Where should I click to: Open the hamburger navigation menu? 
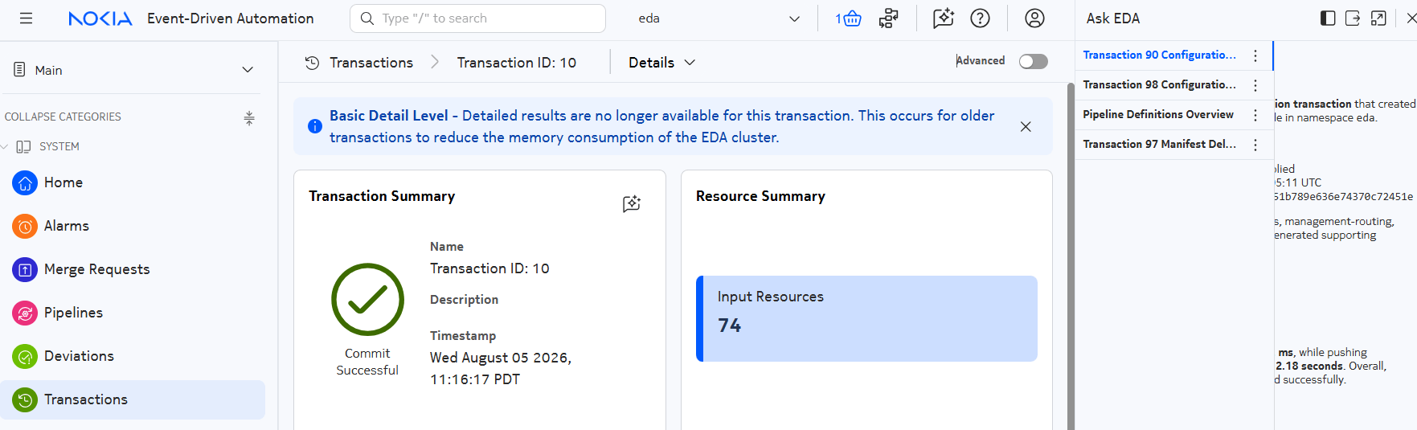click(26, 18)
